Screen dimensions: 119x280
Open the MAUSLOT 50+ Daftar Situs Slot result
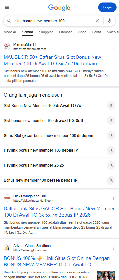[x=52, y=60]
